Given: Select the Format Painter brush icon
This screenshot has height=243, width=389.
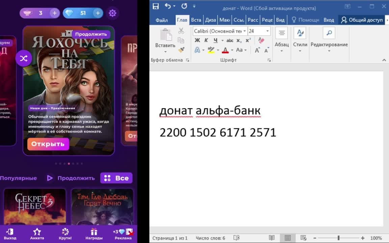Looking at the screenshot, I should click(181, 50).
